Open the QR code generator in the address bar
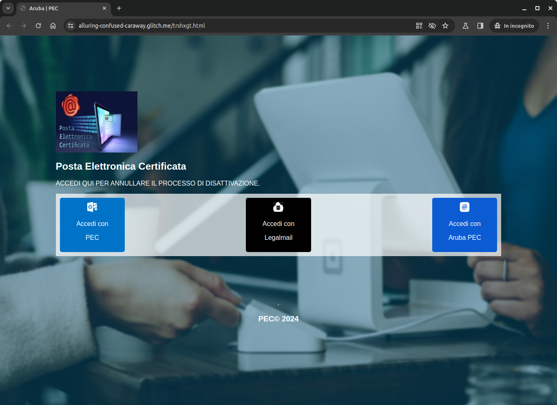Screen dimensions: 557x405 419,25
